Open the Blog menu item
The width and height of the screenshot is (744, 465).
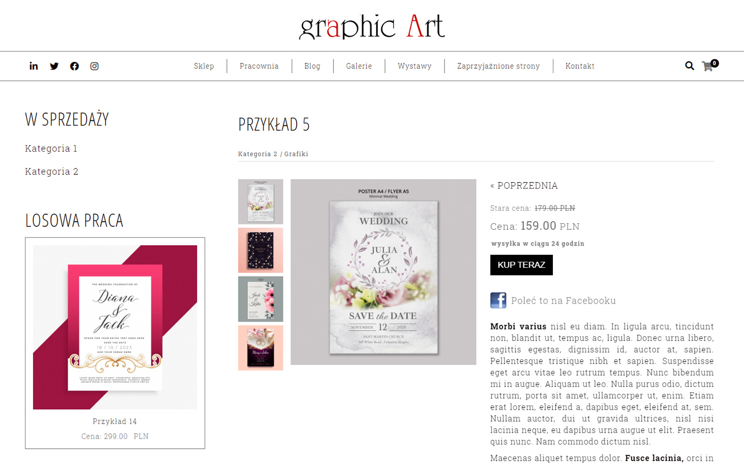tap(312, 66)
